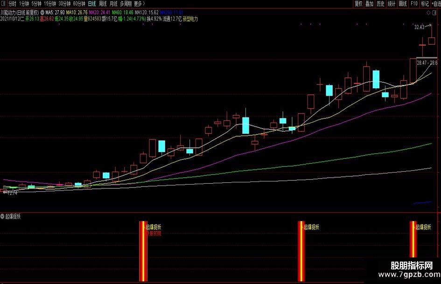Image resolution: width=441 pixels, height=284 pixels.
Task: Switch to 分时 intraday view
Action: pos(12,4)
